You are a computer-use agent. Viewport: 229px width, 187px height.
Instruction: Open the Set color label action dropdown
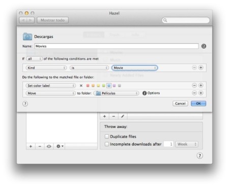[50, 85]
